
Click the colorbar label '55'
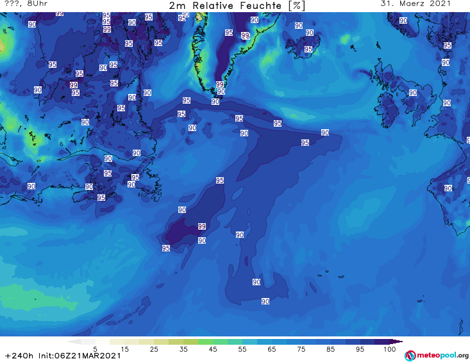242,349
